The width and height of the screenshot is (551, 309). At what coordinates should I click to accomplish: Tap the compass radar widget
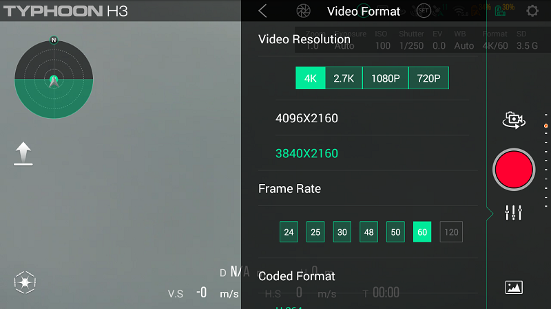click(54, 80)
